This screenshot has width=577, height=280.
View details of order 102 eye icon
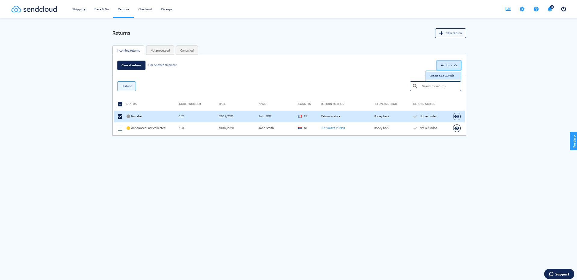pos(457,116)
